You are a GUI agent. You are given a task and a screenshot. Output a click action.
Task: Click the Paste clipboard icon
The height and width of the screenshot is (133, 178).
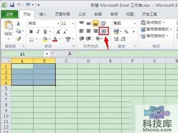coord(8,25)
